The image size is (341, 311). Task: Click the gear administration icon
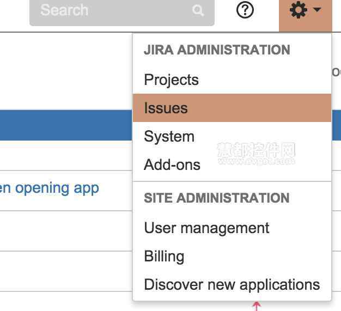click(299, 10)
